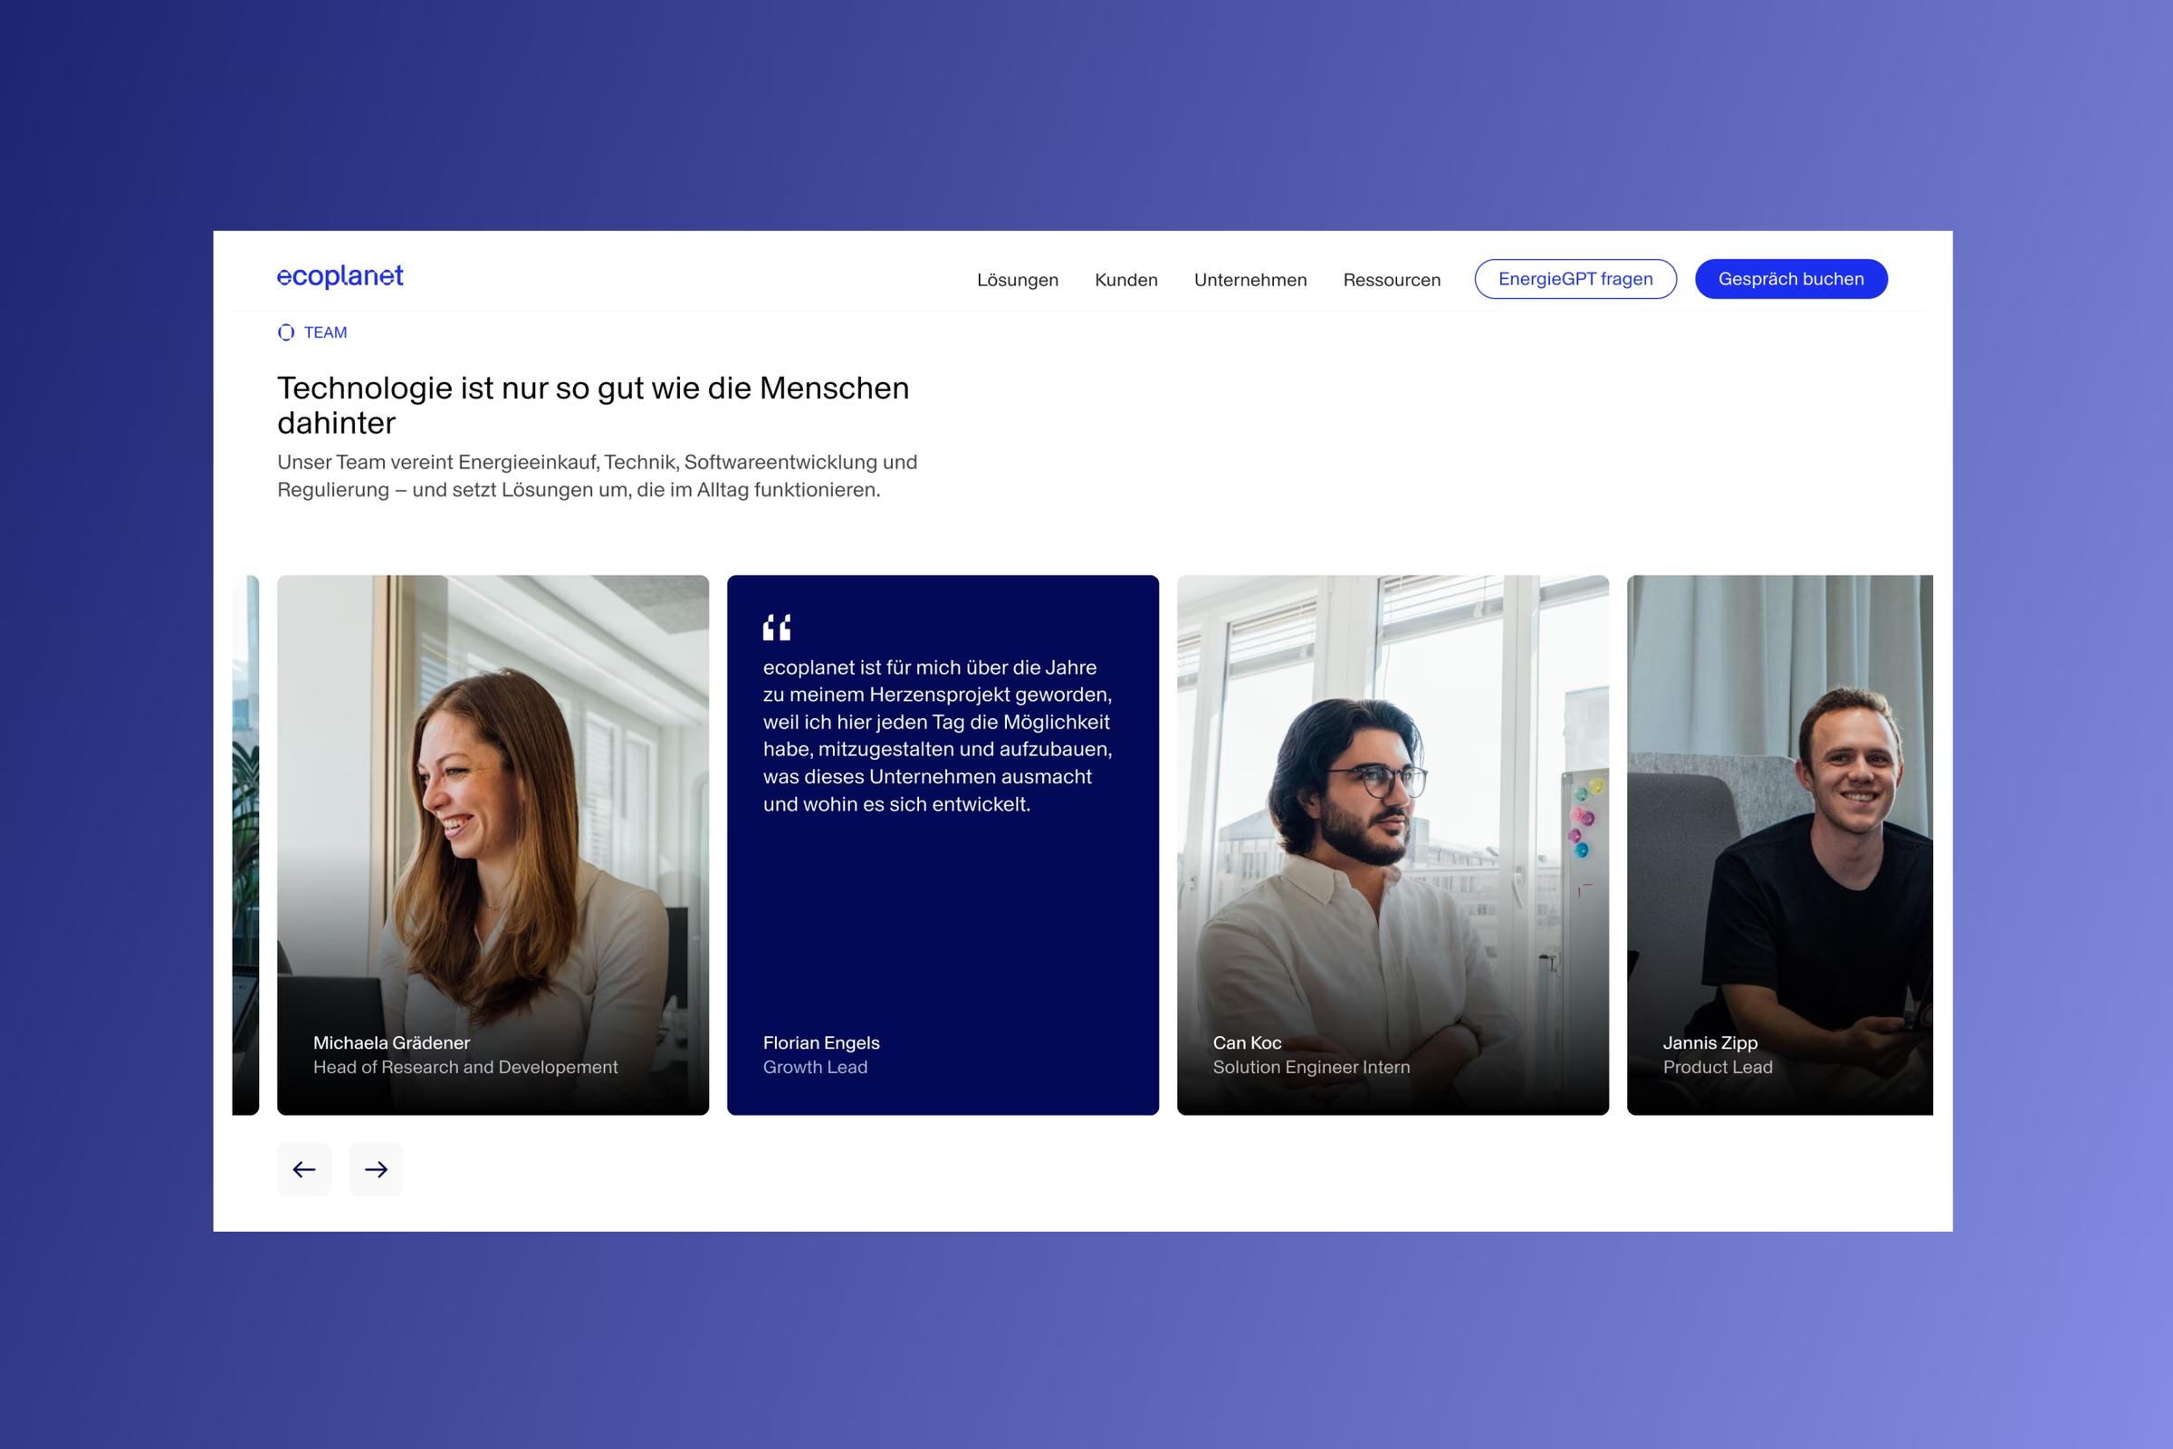The width and height of the screenshot is (2173, 1449).
Task: Advance team carousel with right arrow
Action: 376,1169
